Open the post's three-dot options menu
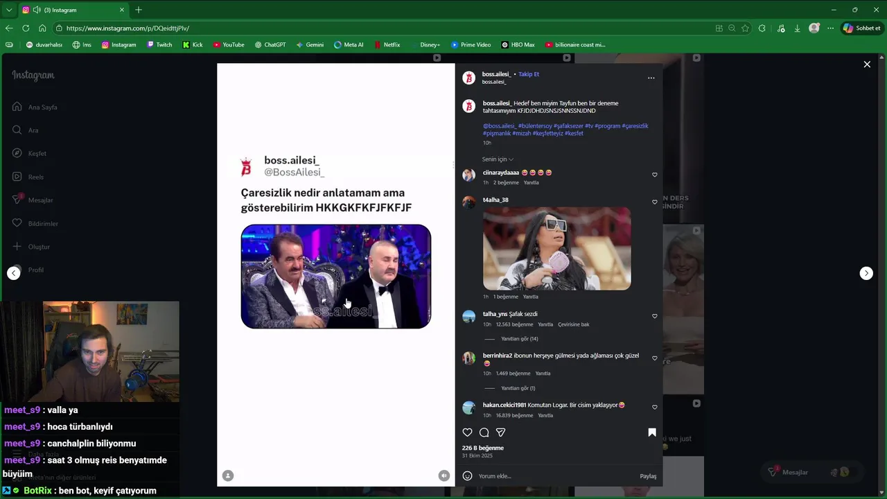Image resolution: width=887 pixels, height=499 pixels. click(x=651, y=78)
